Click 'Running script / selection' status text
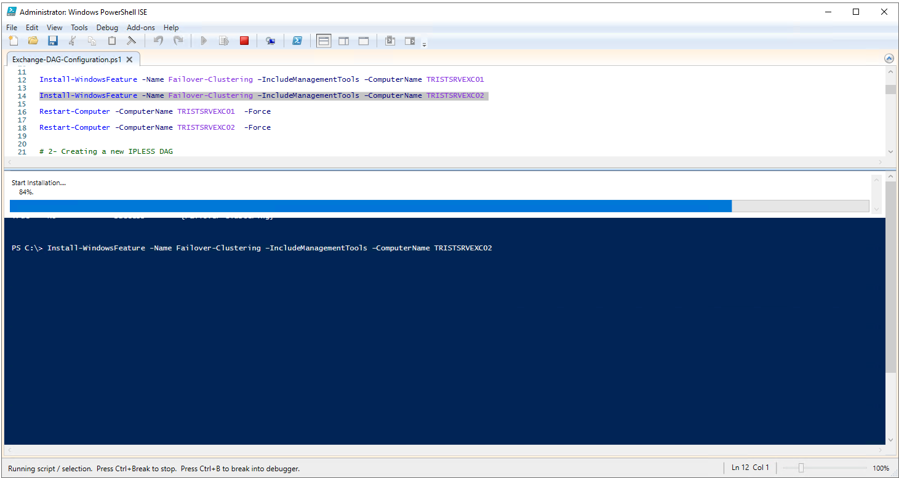Viewport: 899px width, 478px height. click(x=50, y=469)
